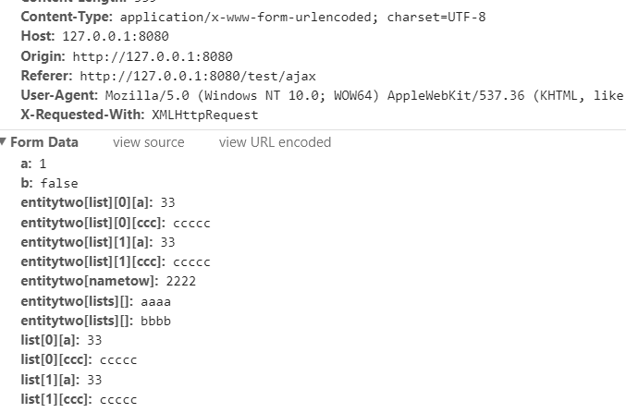Open the view source link
Screen dimensions: 626x413
click(149, 142)
